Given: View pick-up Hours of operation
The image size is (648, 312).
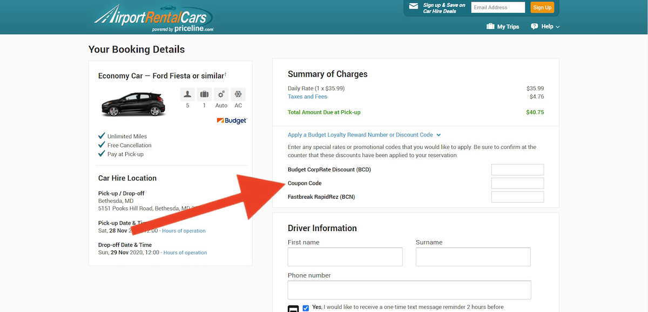Looking at the screenshot, I should tap(184, 231).
